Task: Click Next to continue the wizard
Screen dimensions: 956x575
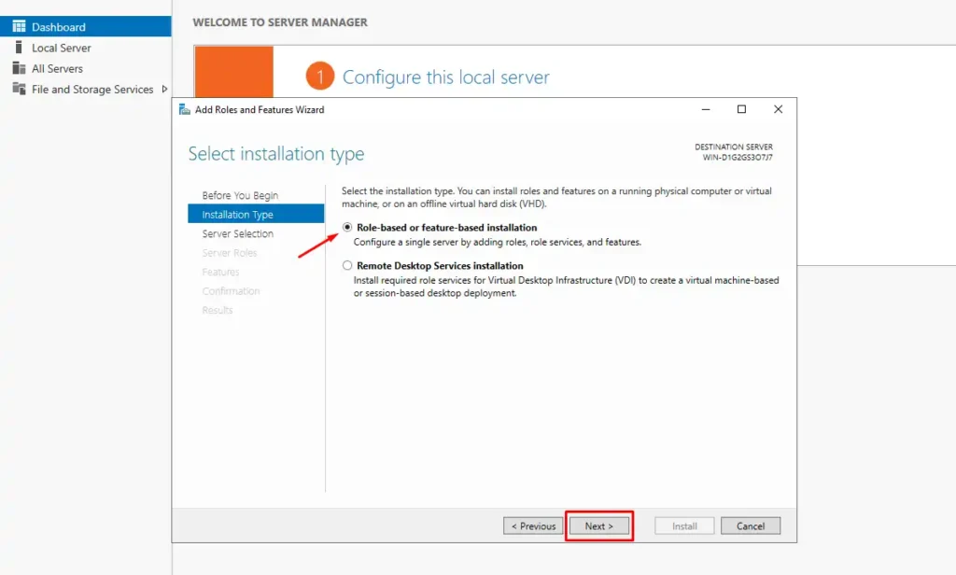Action: (x=599, y=526)
